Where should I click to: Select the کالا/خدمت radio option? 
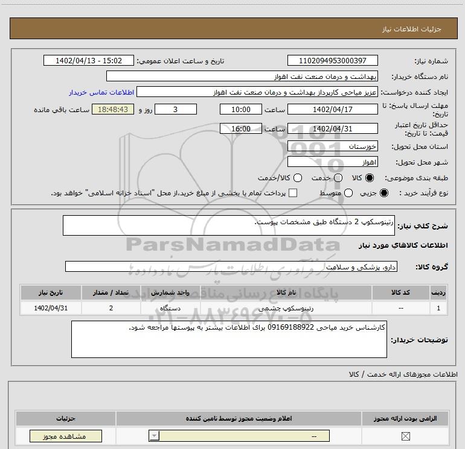pyautogui.click(x=298, y=178)
